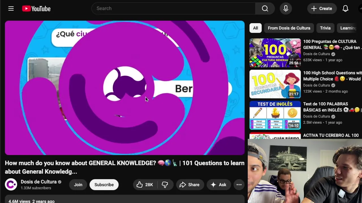
Task: Subscribe to Dosis de Cultura
Action: coord(104,185)
